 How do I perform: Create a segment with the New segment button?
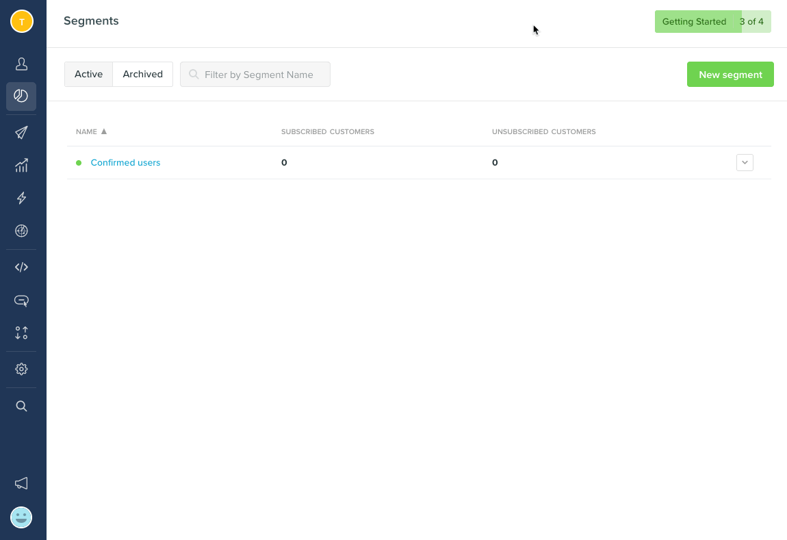click(x=730, y=74)
